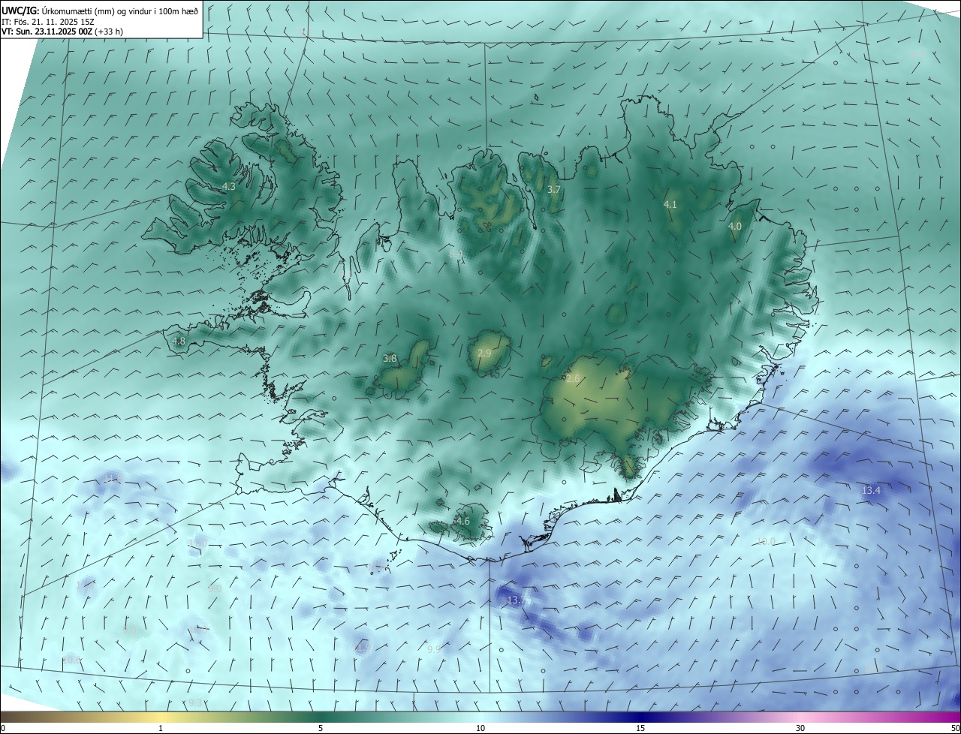Click the 4.3 value over the Westfjords
This screenshot has width=961, height=734.
click(229, 186)
